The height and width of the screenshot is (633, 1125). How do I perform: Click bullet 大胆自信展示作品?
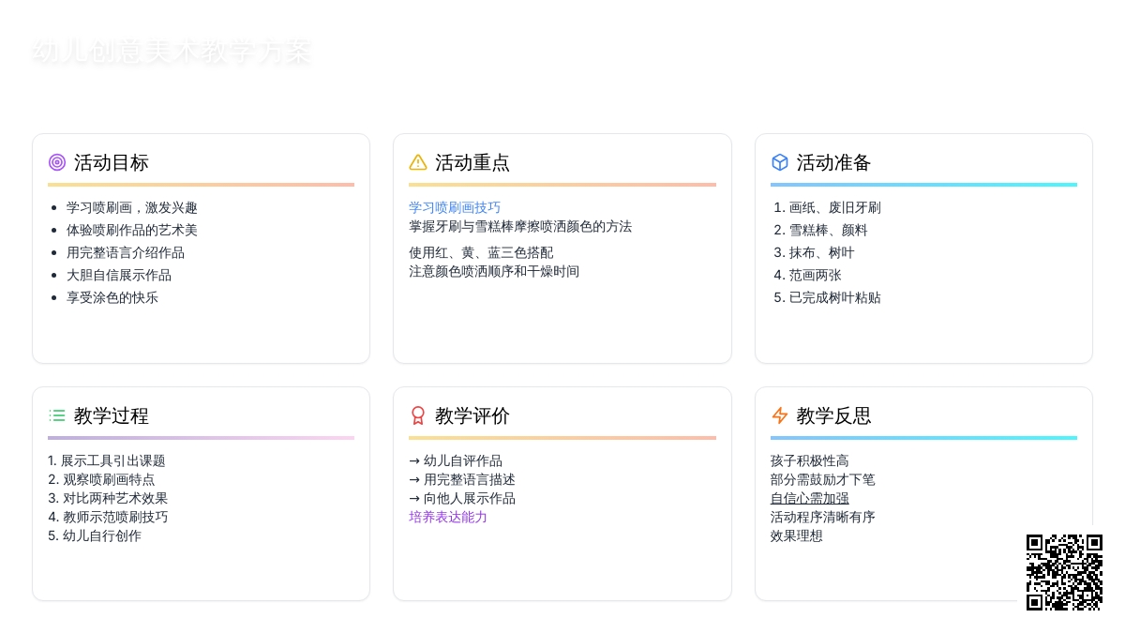(x=119, y=275)
